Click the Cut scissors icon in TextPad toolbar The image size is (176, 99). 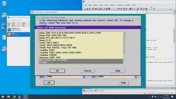point(104,9)
